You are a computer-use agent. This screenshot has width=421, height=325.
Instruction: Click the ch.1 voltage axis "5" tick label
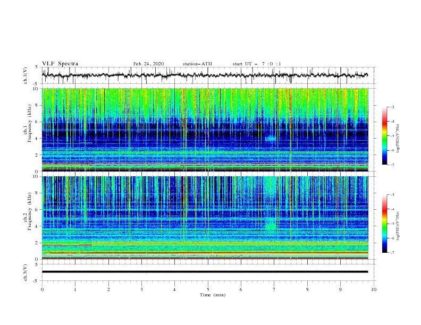pyautogui.click(x=37, y=67)
